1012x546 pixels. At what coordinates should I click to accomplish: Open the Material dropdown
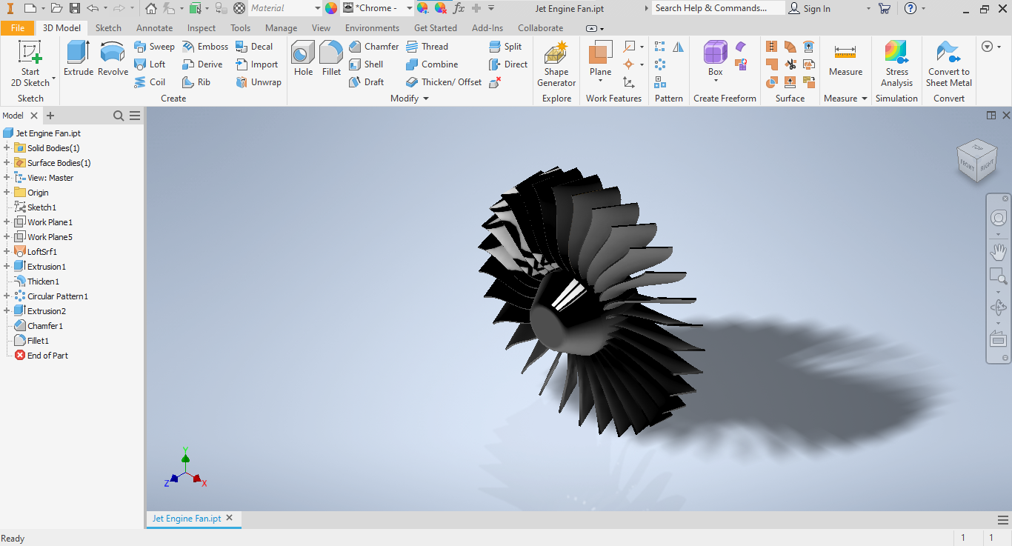point(317,8)
